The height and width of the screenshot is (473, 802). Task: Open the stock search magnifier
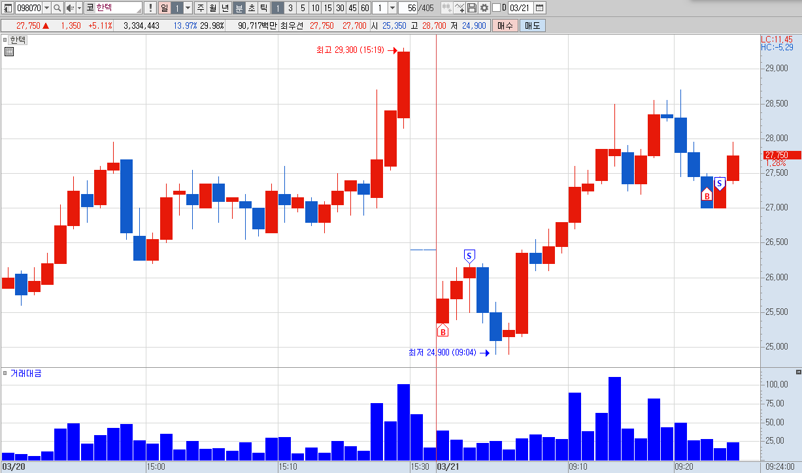(x=57, y=8)
